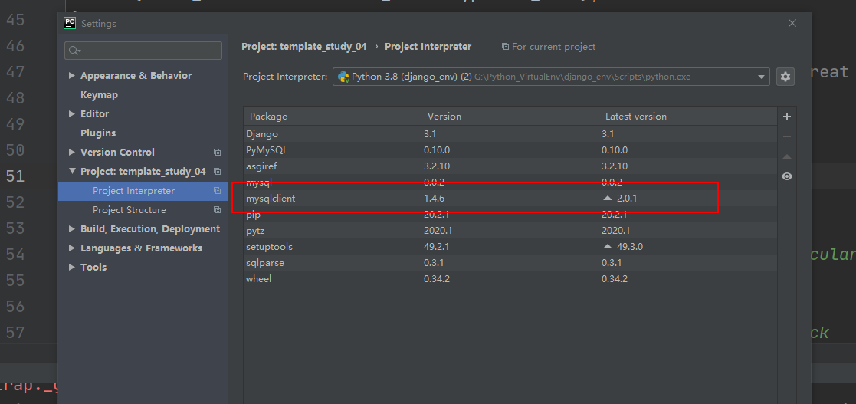The height and width of the screenshot is (404, 856).
Task: Sort by the Version column header
Action: click(510, 117)
